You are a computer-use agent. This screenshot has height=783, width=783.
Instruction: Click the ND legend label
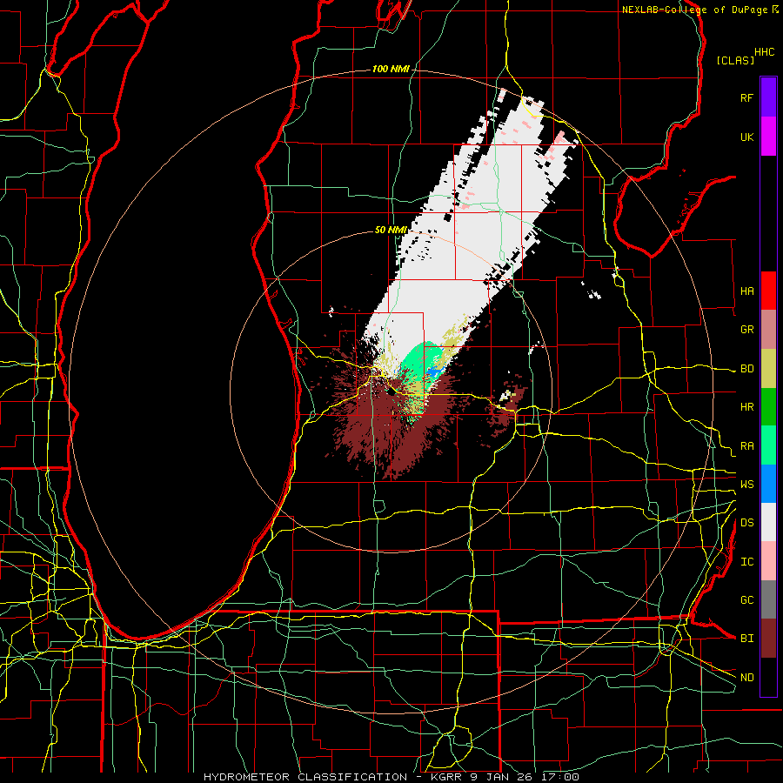click(x=746, y=678)
